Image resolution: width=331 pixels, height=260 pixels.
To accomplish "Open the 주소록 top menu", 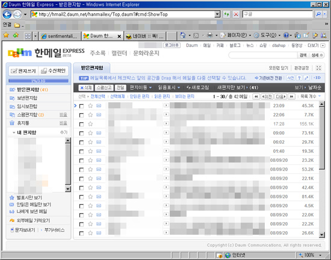I will (97, 53).
